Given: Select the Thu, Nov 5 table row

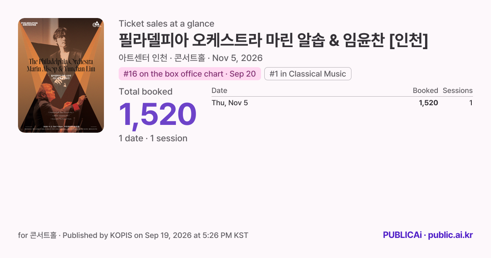Looking at the screenshot, I should click(x=342, y=103).
